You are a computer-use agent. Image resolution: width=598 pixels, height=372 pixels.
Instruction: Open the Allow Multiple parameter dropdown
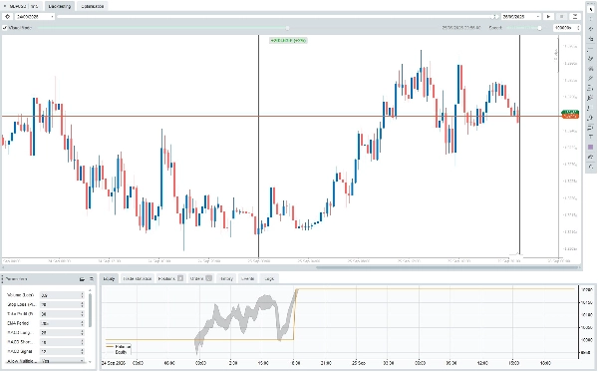[82, 361]
